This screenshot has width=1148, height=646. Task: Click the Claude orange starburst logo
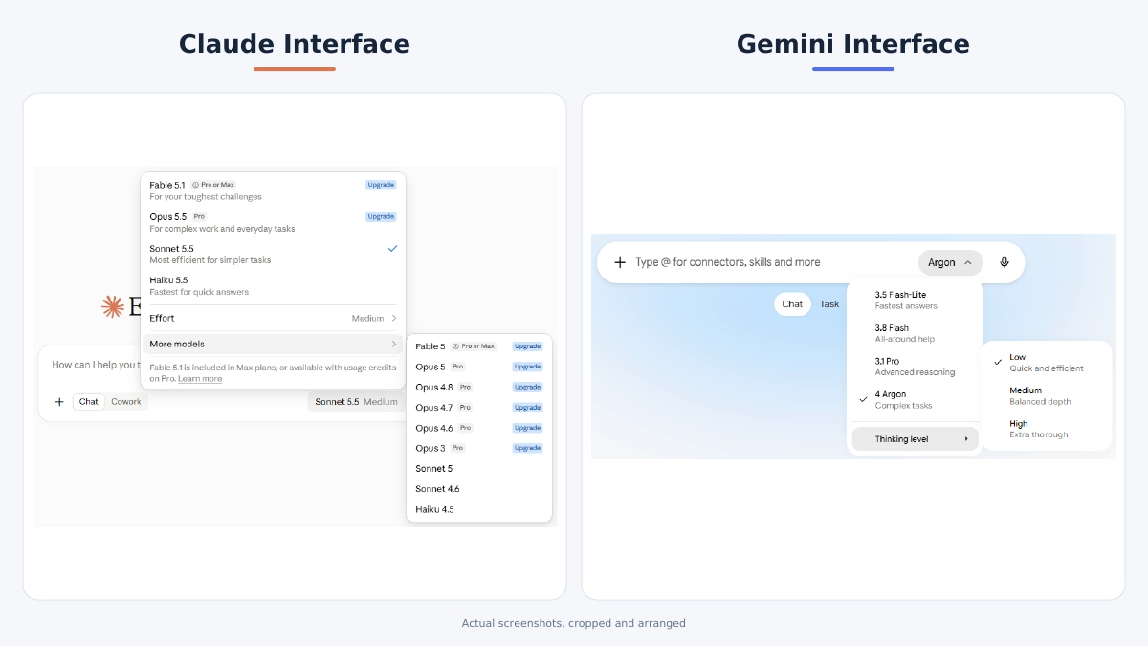(113, 306)
